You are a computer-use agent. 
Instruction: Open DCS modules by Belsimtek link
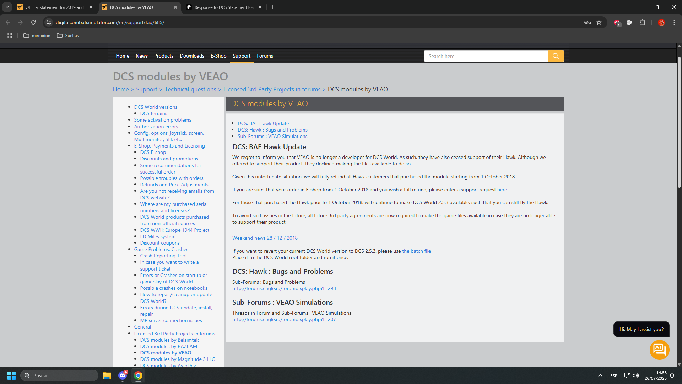[169, 340]
